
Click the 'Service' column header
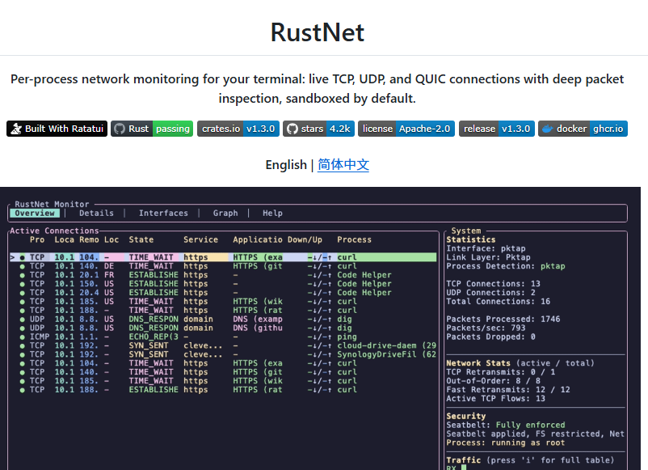pos(200,239)
